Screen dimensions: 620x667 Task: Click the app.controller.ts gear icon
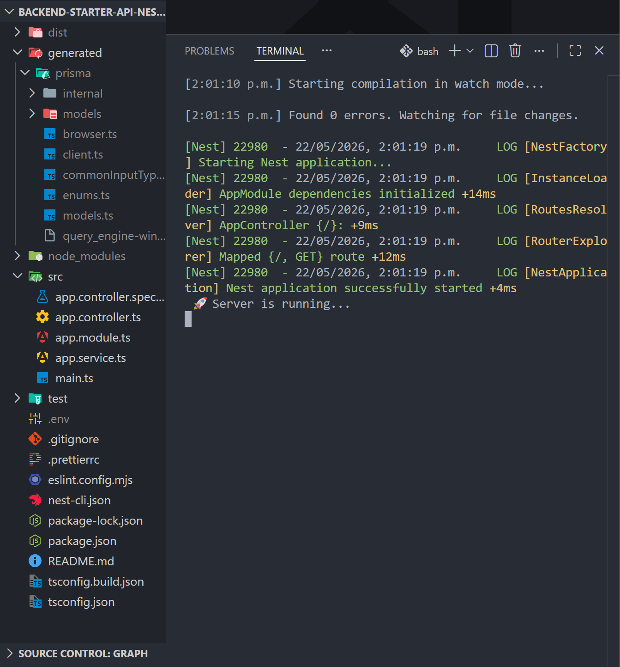click(x=42, y=317)
